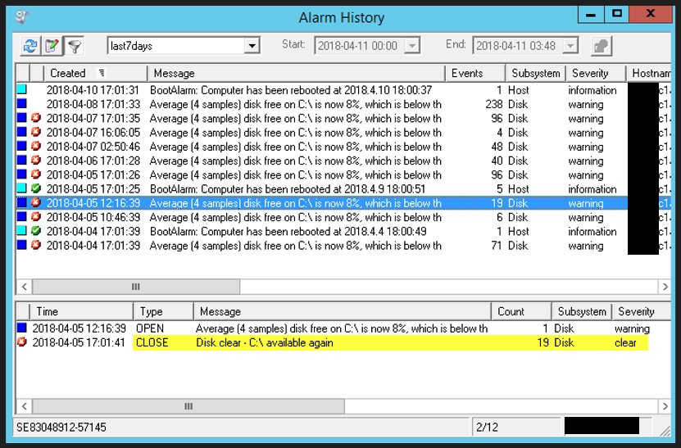Click the upper pane horizontal scrollbar thumb
Viewport: 681px width, 448px height.
coord(136,287)
